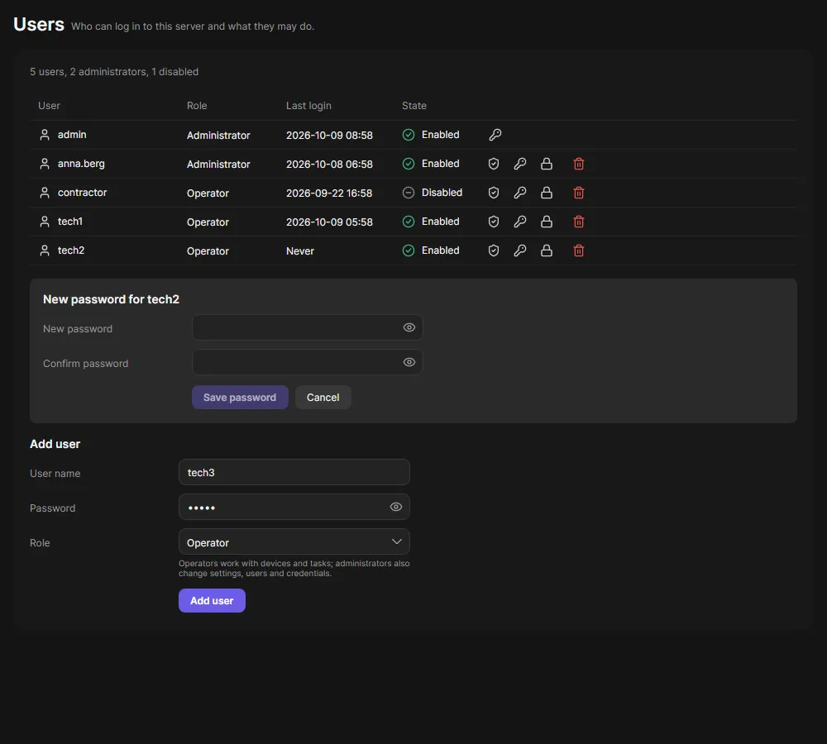Reveal the Add user password
The height and width of the screenshot is (744, 827).
coord(395,507)
